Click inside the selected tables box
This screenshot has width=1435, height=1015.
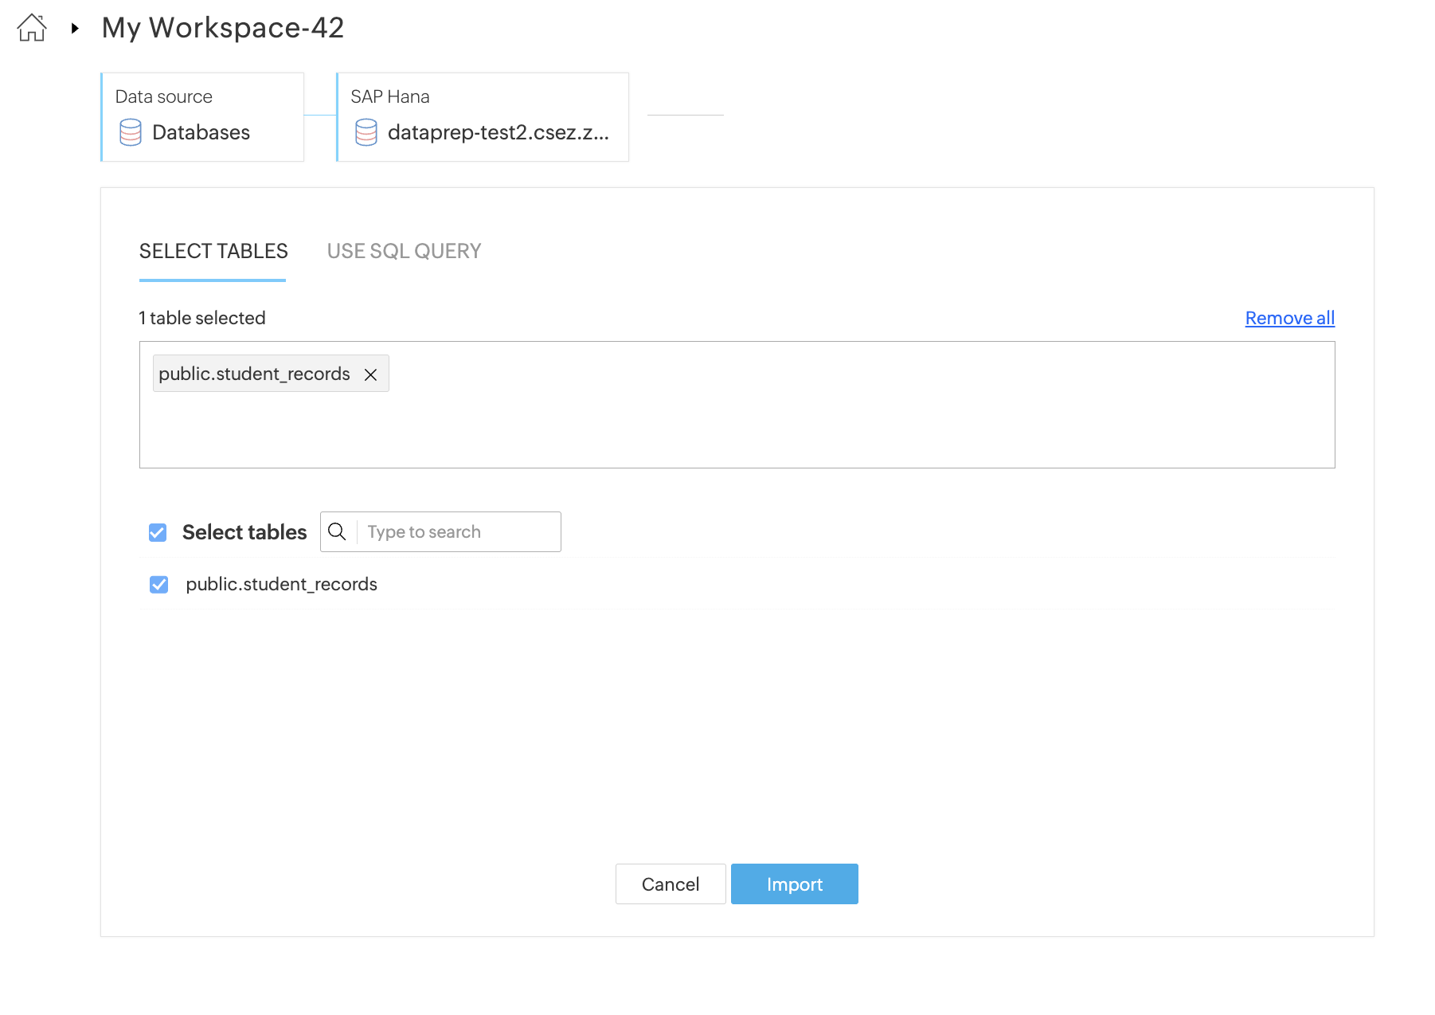click(x=737, y=405)
